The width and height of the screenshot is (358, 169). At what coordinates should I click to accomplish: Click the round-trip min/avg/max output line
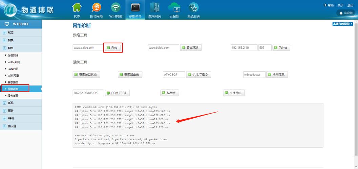point(115,144)
